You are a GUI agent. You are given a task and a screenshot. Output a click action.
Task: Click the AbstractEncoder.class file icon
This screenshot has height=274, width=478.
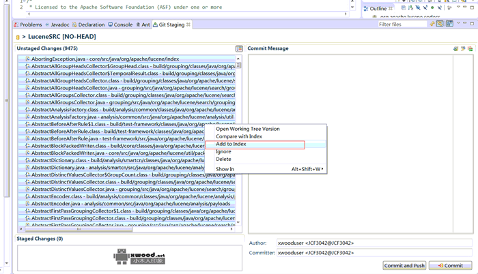(x=28, y=197)
